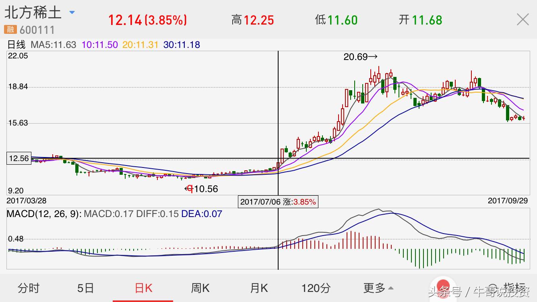The width and height of the screenshot is (537, 302).
Task: Click the open price 开11.68
Action: (x=420, y=19)
